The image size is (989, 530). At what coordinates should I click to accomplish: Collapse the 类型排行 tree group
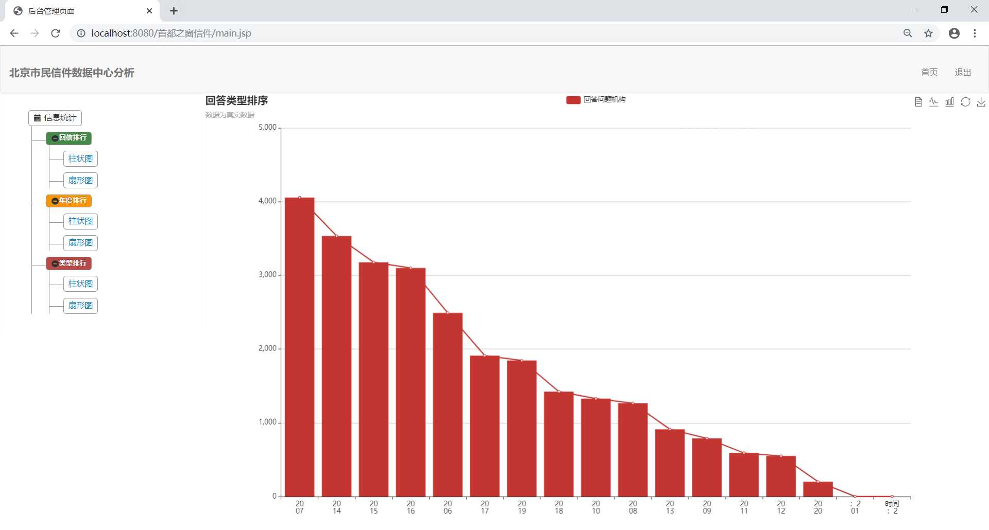coord(69,263)
